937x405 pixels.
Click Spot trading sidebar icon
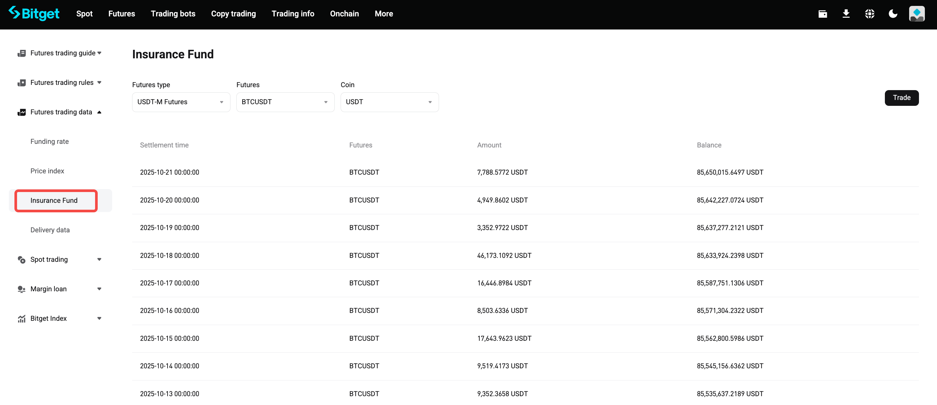coord(21,260)
